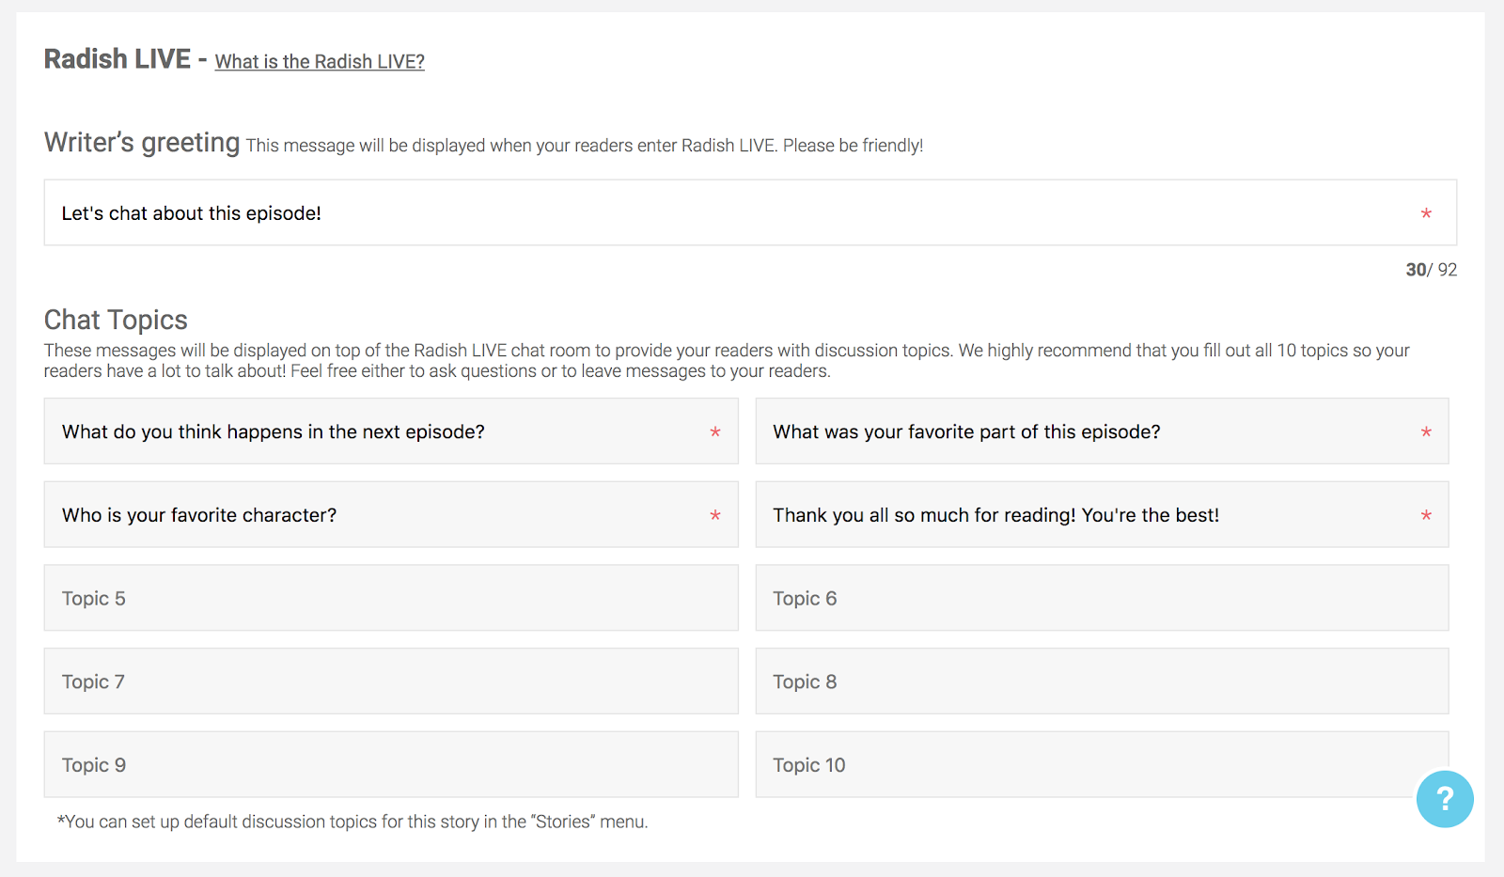This screenshot has width=1504, height=877.
Task: Open the blue help question mark button
Action: [x=1445, y=799]
